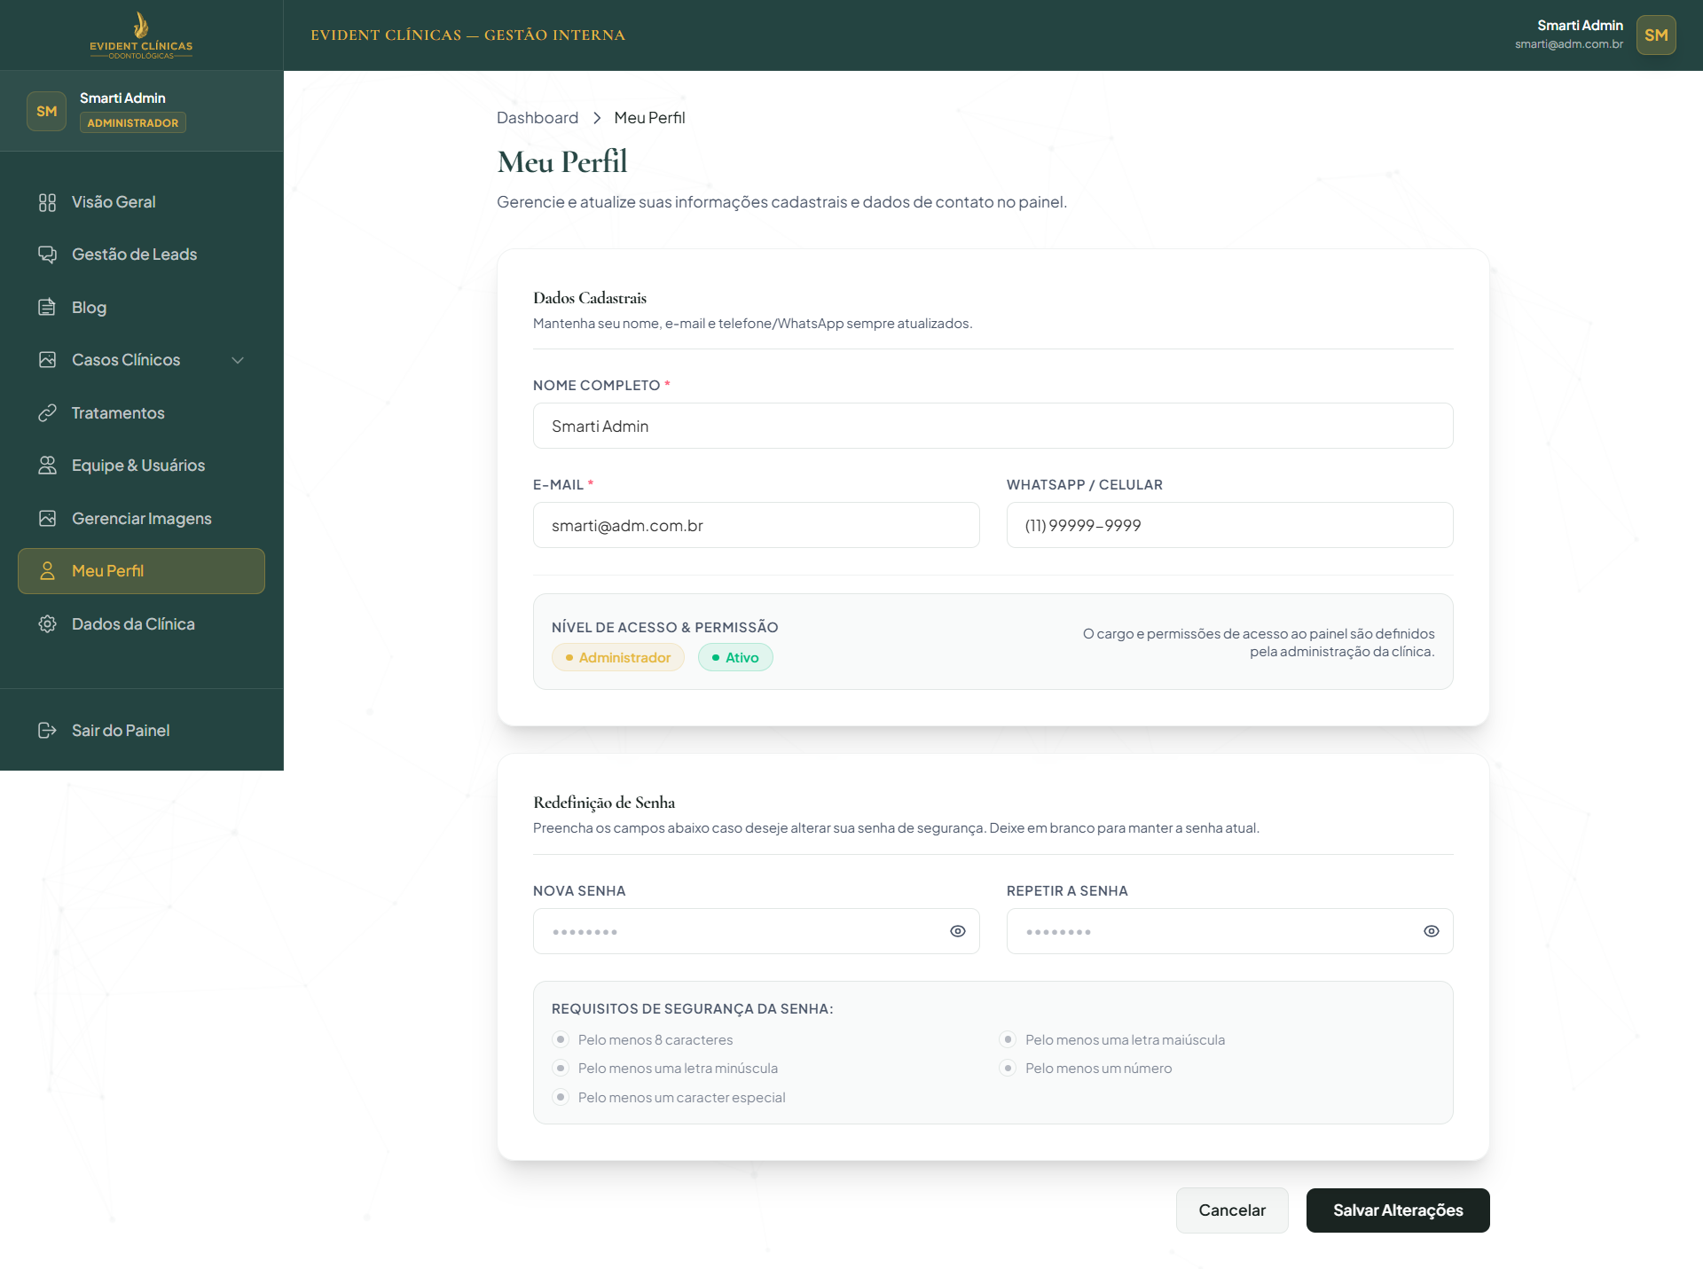Click the Equipe & Usuários people icon
Screen dimensions: 1703x1269
coord(48,466)
